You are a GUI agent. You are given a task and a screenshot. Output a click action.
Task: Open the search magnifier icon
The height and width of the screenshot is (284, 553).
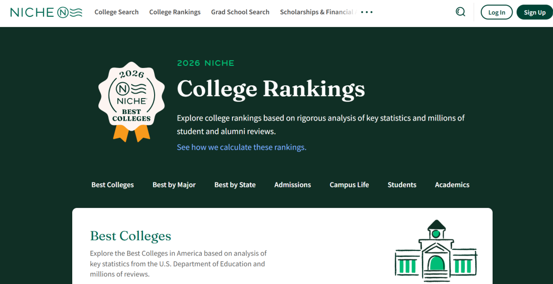(x=460, y=12)
